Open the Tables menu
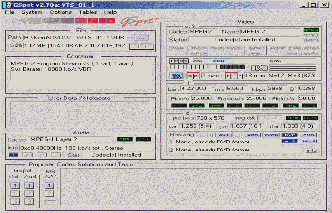The image size is (332, 213). point(88,12)
